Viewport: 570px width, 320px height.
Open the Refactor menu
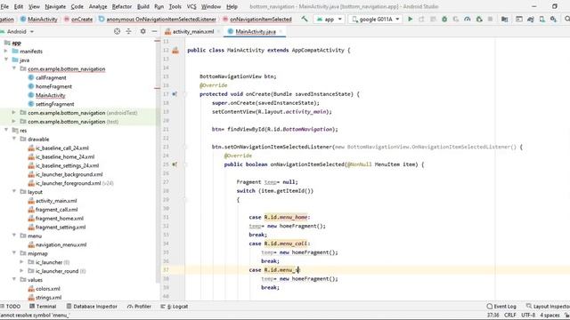click(x=122, y=6)
